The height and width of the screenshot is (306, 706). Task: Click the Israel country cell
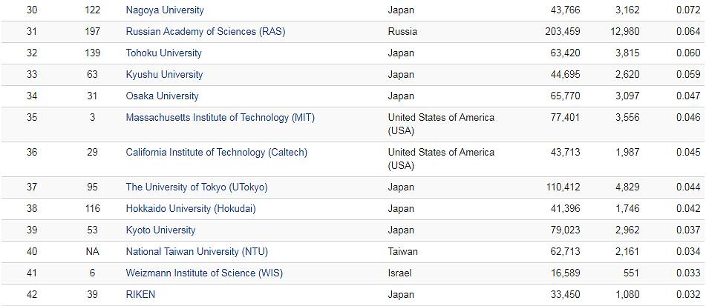point(399,273)
